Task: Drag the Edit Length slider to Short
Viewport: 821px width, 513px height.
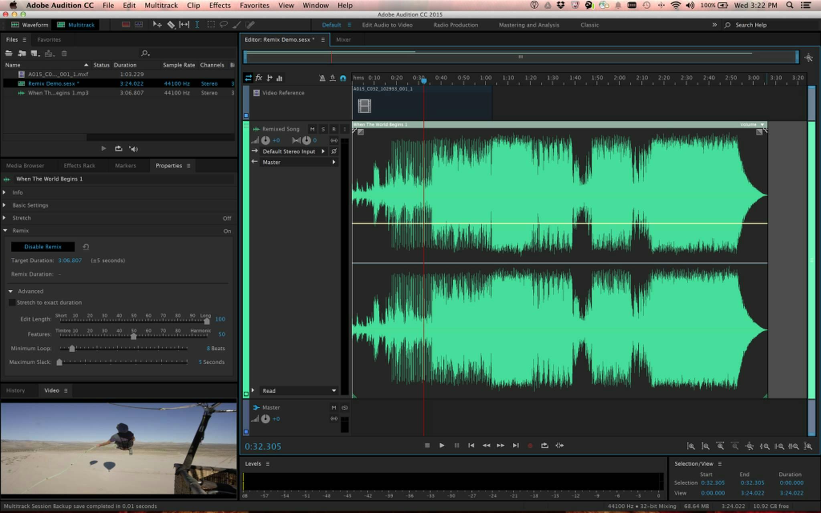Action: (60, 320)
